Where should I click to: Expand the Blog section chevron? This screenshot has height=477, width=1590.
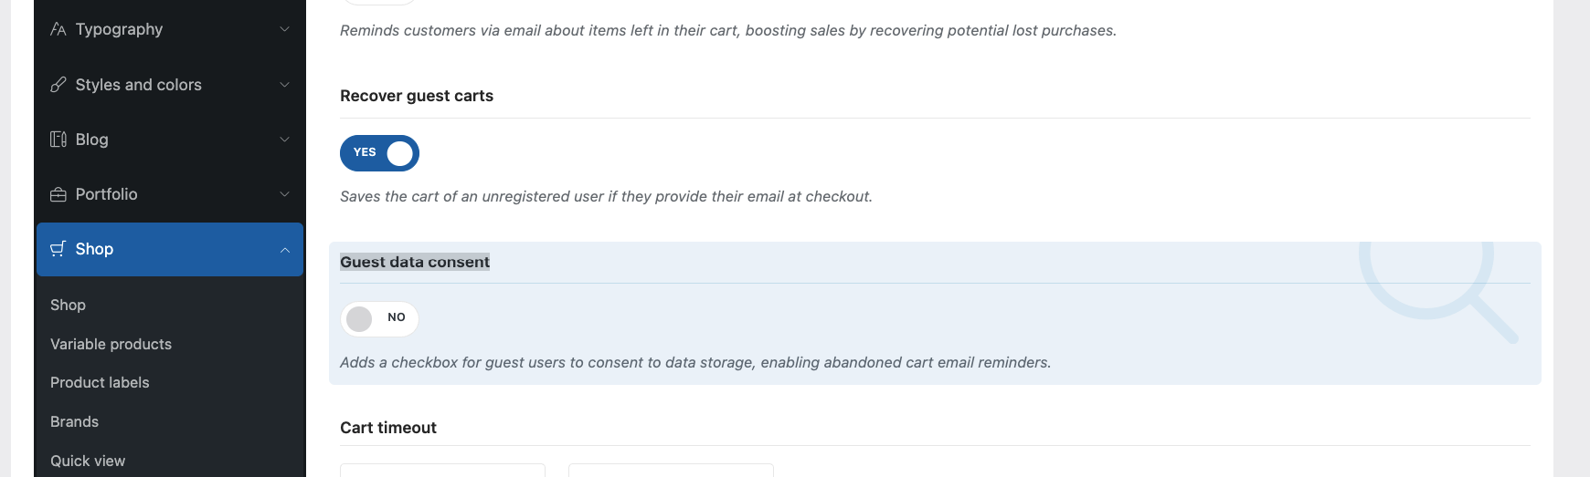[x=285, y=140]
